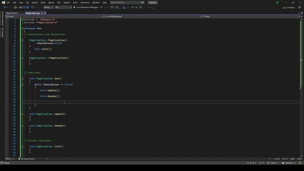Open the Git menu

coord(28,2)
